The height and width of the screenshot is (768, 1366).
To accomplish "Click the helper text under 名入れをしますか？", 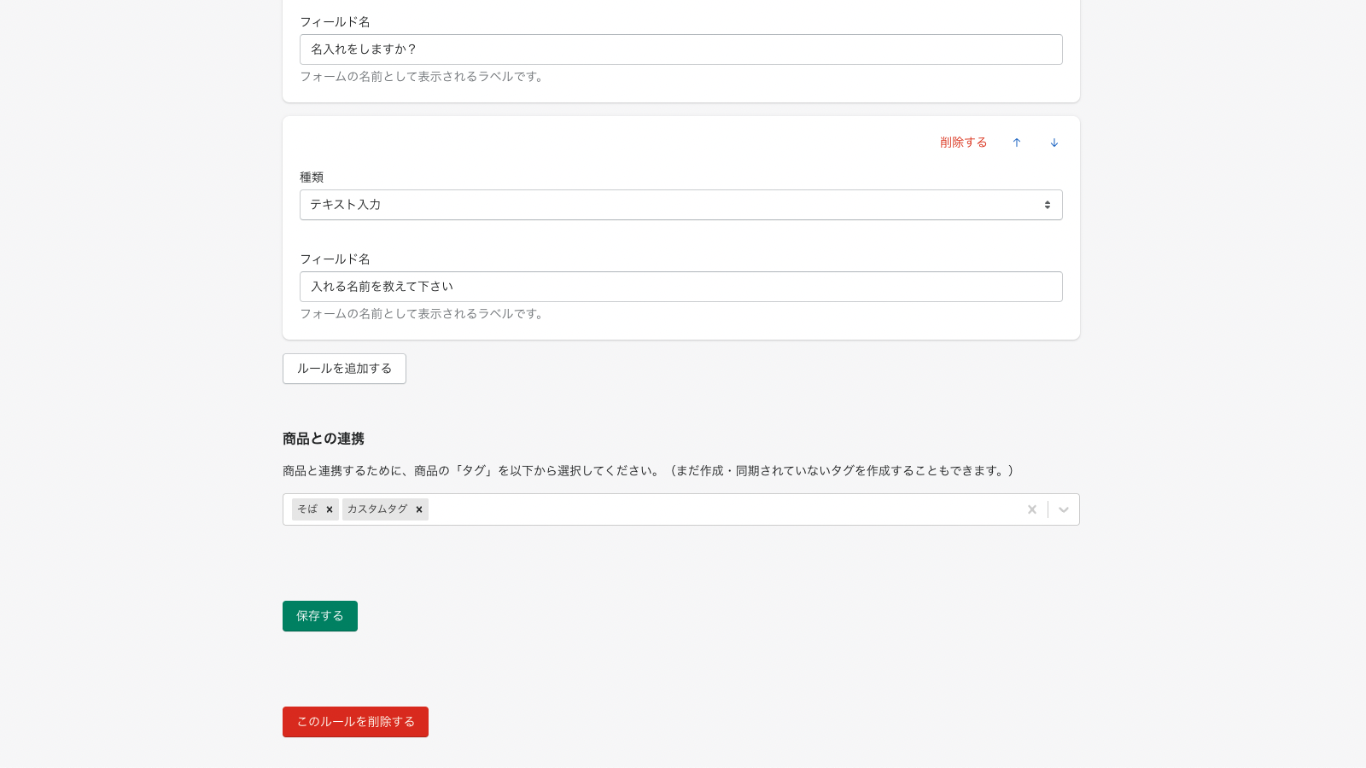I will pos(423,77).
